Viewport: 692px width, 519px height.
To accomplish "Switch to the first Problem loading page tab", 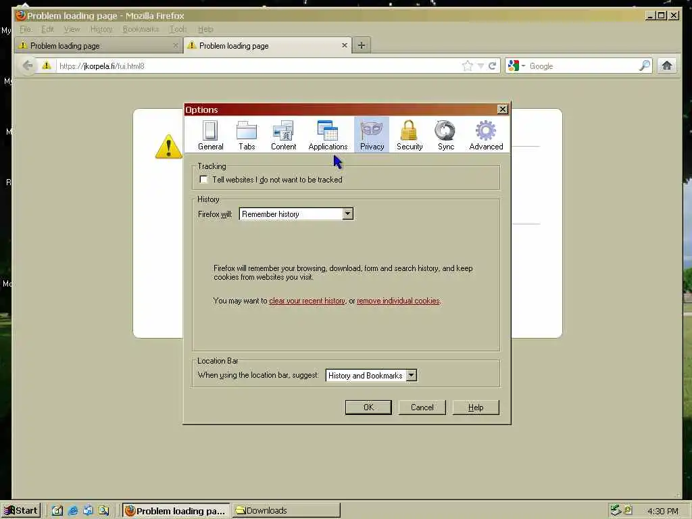I will click(98, 45).
